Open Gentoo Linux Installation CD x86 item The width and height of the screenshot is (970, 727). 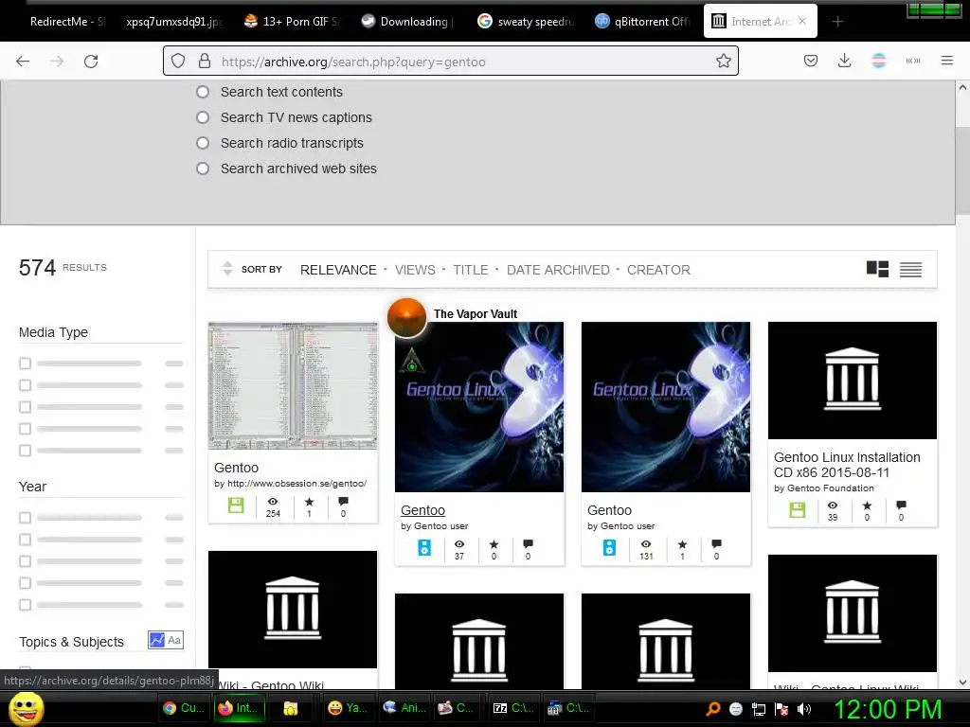(x=847, y=465)
